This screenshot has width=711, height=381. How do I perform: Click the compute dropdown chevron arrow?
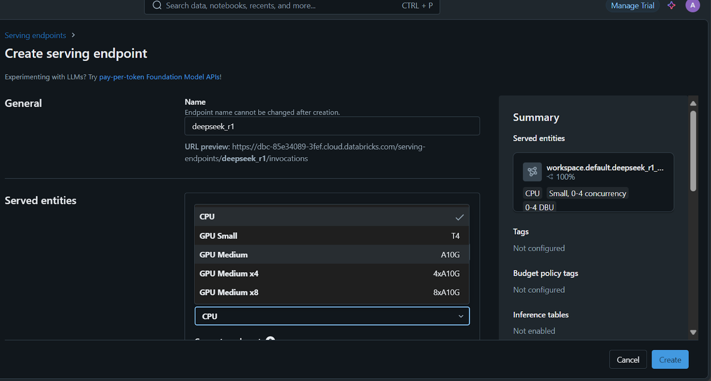coord(461,316)
